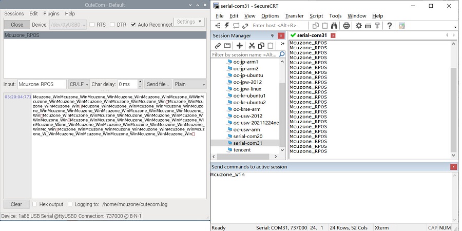Open Help question mark icon
This screenshot has width=462, height=231.
coord(389,26)
